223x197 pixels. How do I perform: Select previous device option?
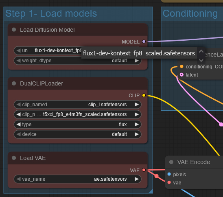(18, 134)
